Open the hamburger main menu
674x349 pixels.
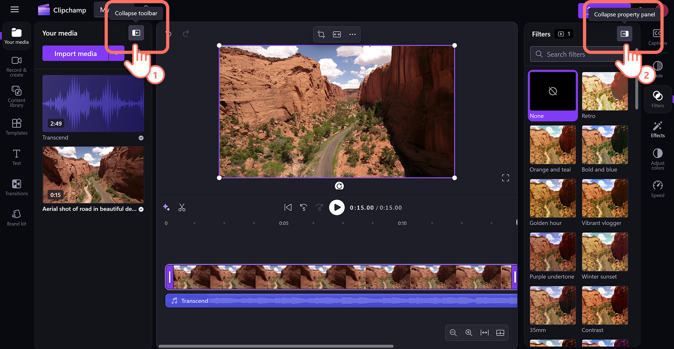pos(15,10)
